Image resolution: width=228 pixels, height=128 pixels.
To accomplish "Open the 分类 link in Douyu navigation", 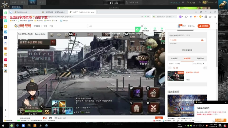I will click(51, 26).
